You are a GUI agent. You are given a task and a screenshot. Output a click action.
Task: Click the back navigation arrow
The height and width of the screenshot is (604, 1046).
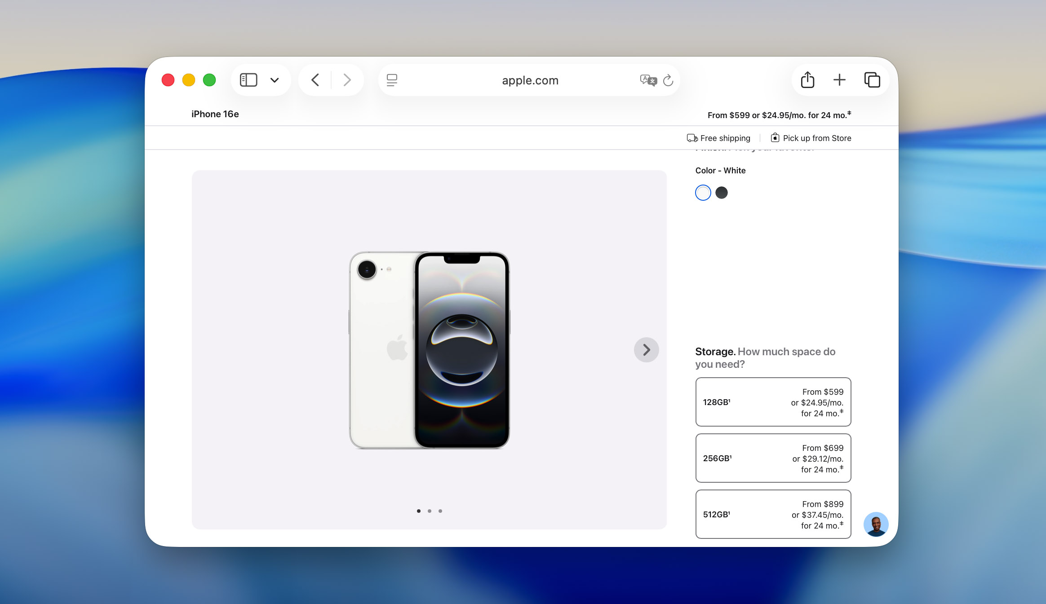click(x=315, y=79)
